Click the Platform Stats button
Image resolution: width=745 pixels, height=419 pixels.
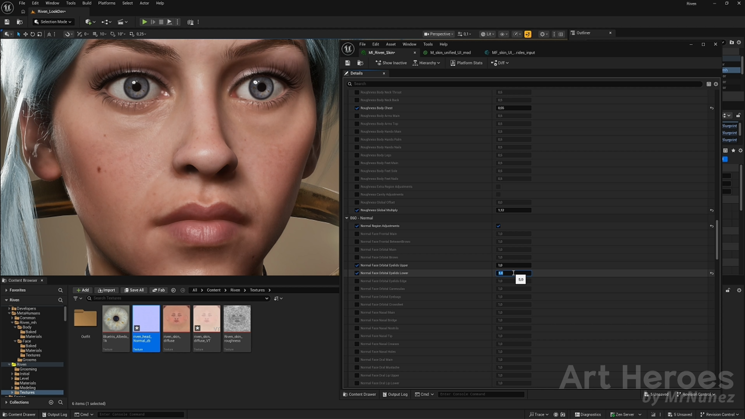tap(466, 63)
